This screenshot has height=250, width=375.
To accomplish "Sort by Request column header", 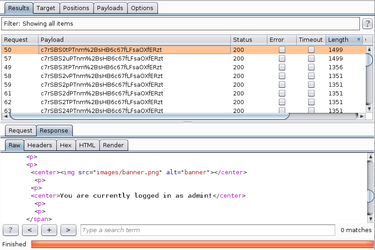I will click(20, 40).
